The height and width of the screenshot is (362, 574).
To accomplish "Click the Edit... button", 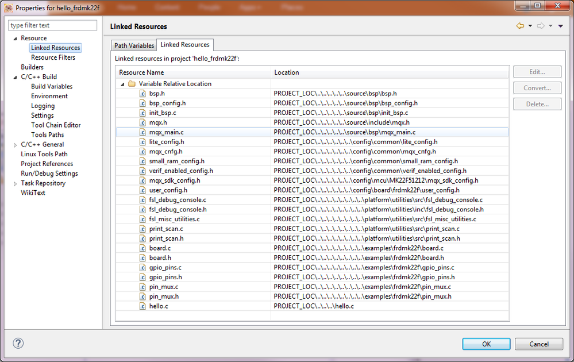I will [x=537, y=72].
